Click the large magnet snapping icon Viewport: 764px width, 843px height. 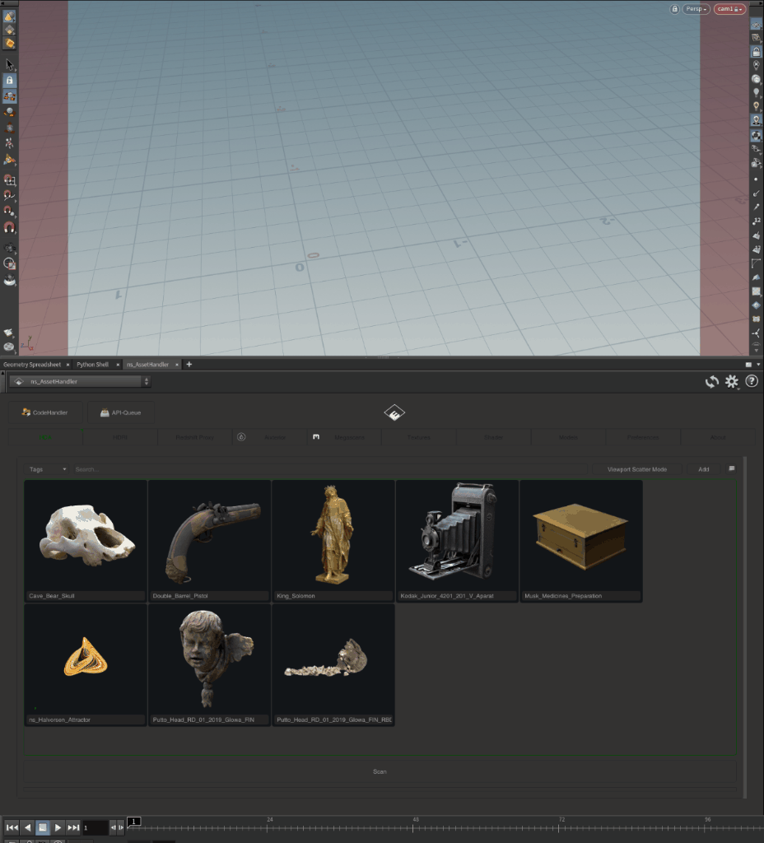(9, 228)
